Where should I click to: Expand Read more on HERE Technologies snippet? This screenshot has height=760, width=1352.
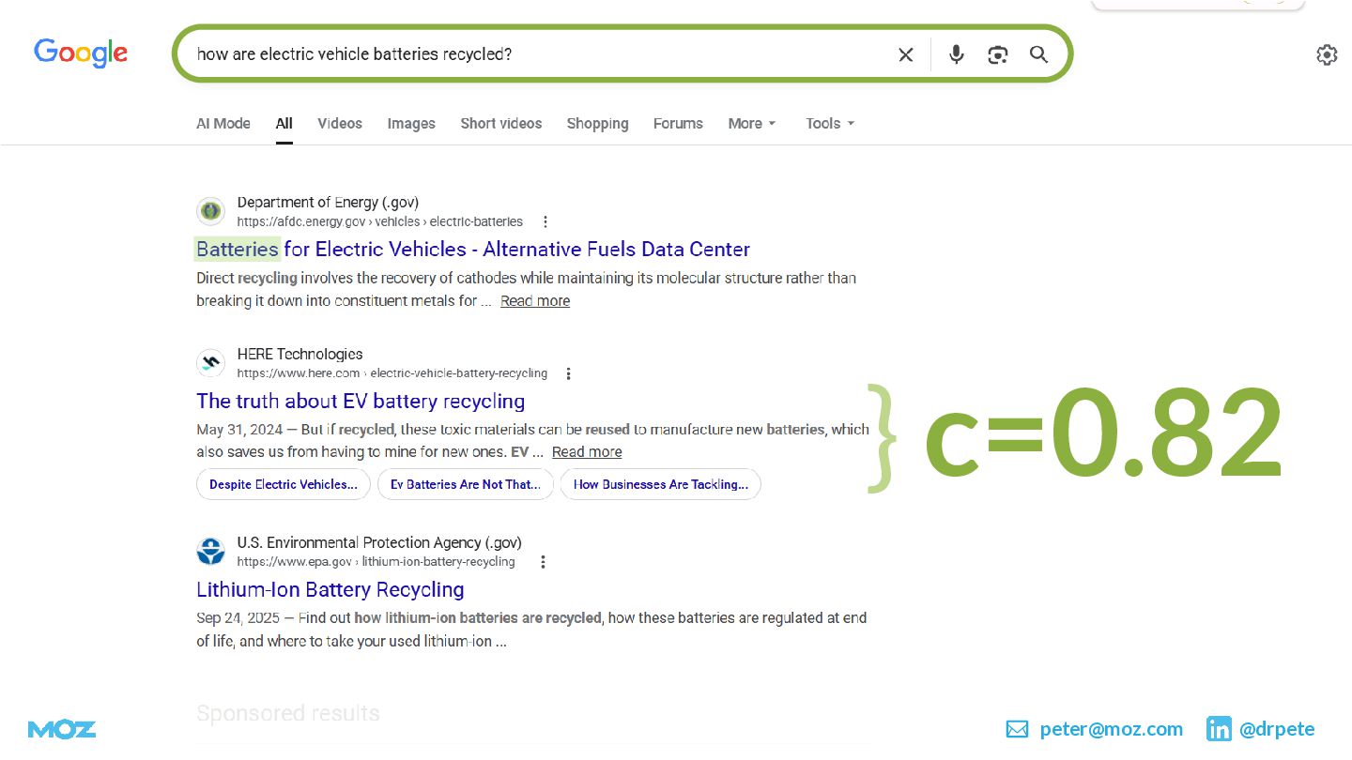pyautogui.click(x=587, y=452)
